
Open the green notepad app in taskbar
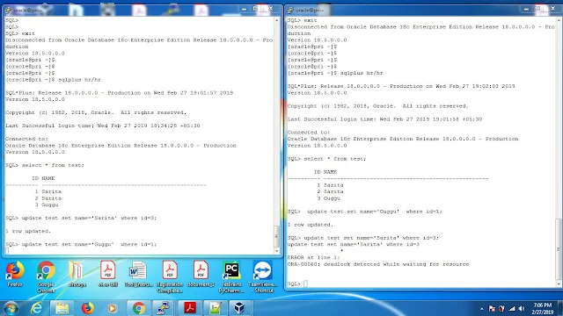215,308
